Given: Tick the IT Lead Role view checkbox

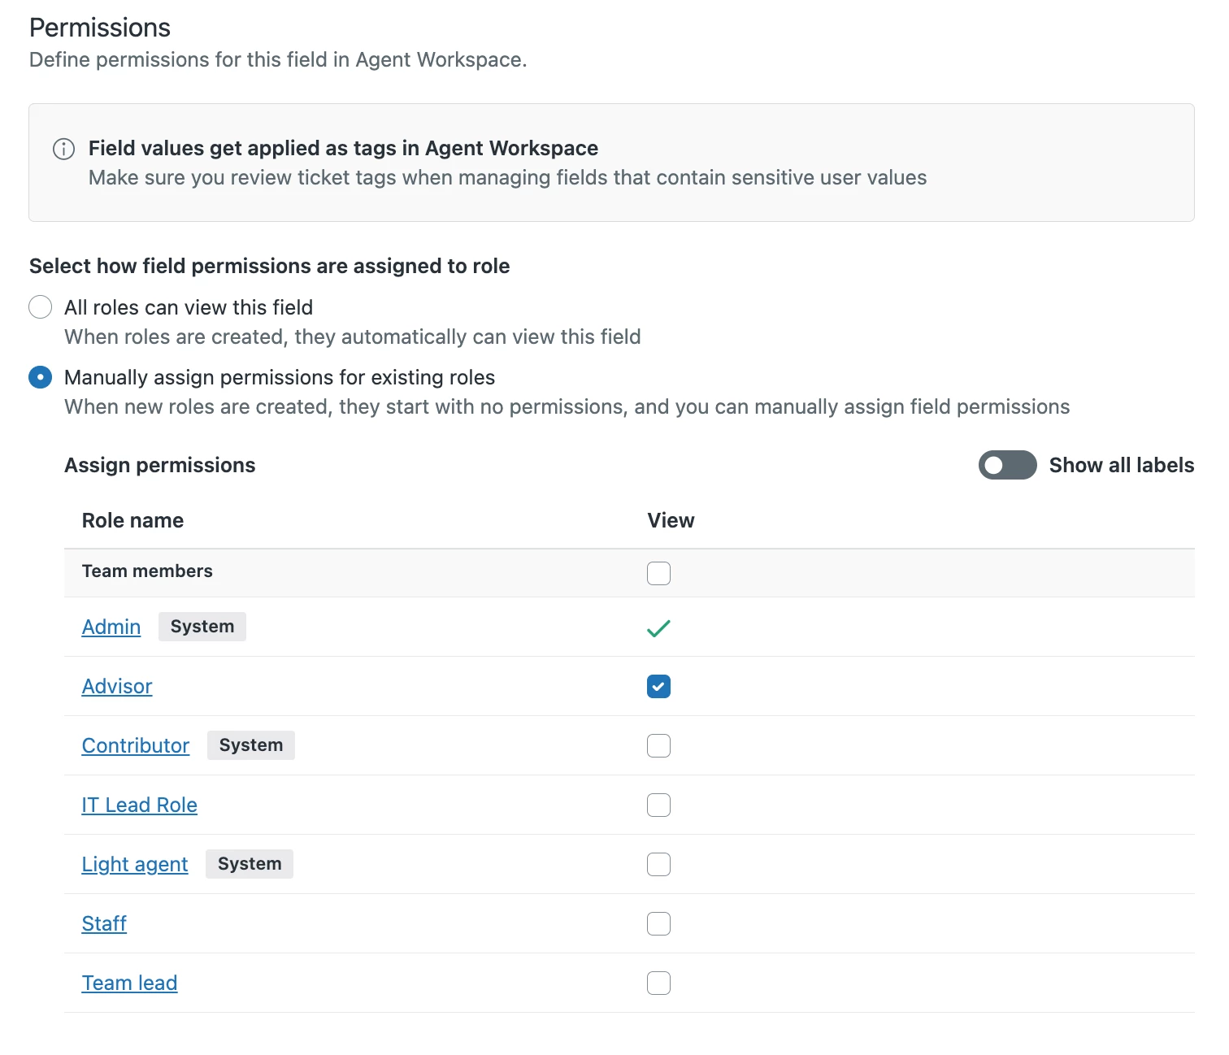Looking at the screenshot, I should [658, 805].
